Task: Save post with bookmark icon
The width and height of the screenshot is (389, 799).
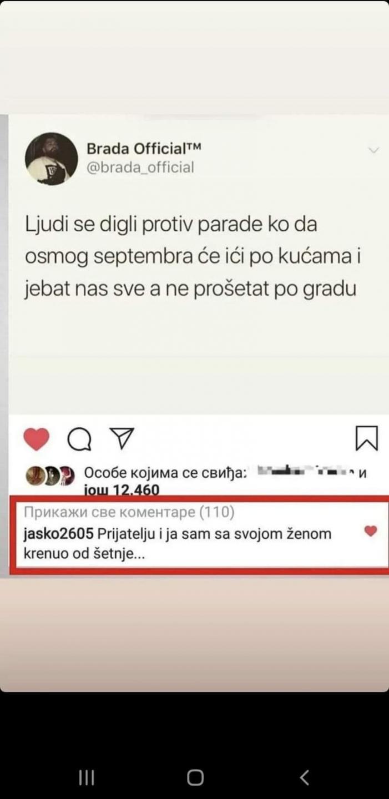Action: [366, 438]
